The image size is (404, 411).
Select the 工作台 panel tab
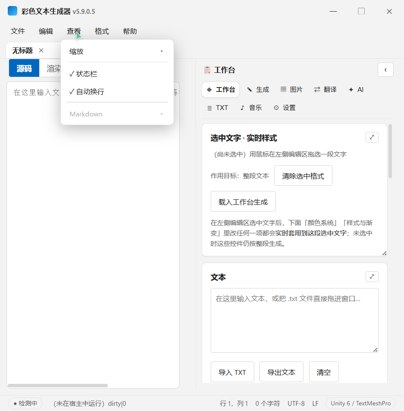pyautogui.click(x=221, y=90)
